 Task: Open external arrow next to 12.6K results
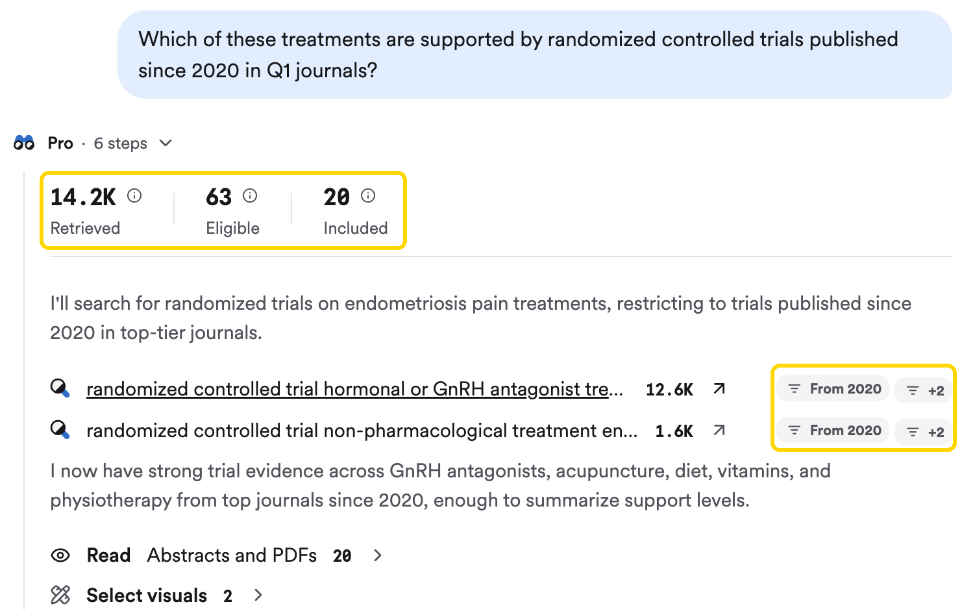tap(719, 388)
